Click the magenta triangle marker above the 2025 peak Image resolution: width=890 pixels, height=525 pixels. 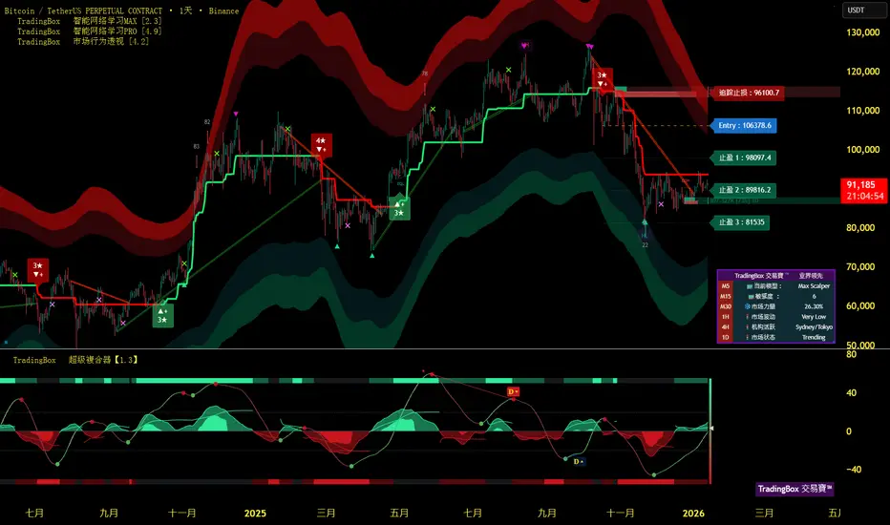point(590,46)
